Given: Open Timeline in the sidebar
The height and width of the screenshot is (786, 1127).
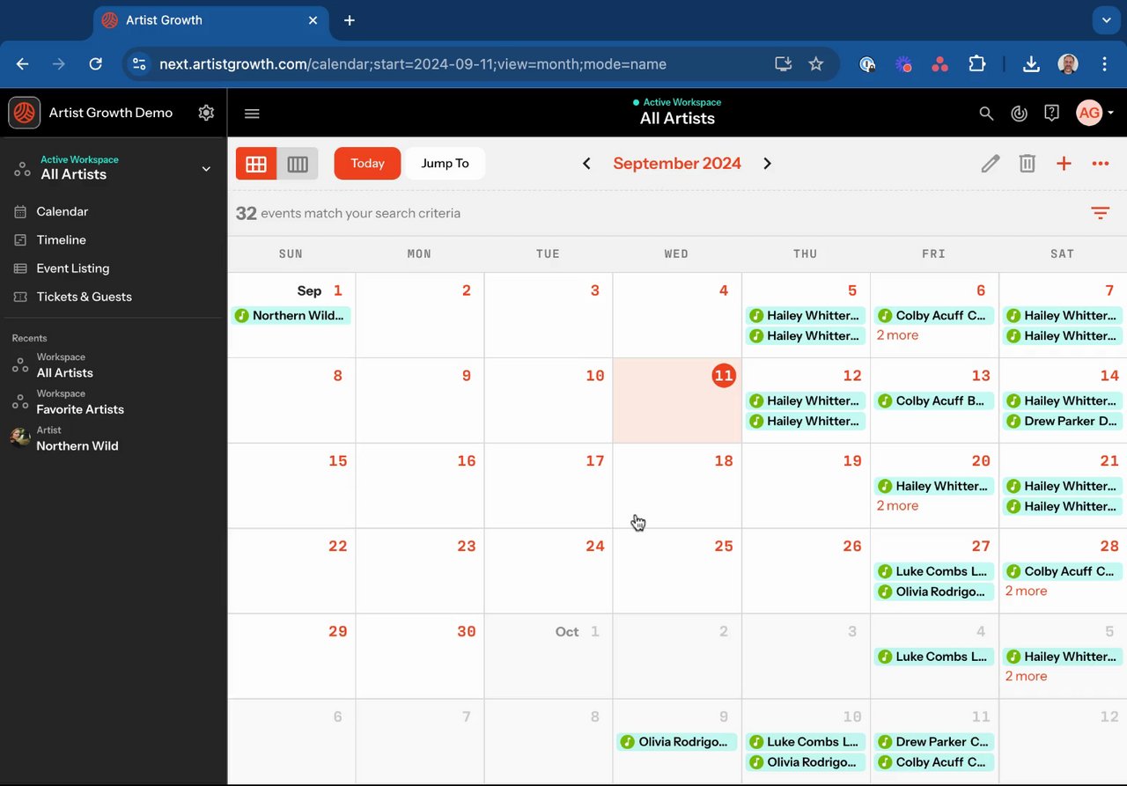Looking at the screenshot, I should pos(61,239).
